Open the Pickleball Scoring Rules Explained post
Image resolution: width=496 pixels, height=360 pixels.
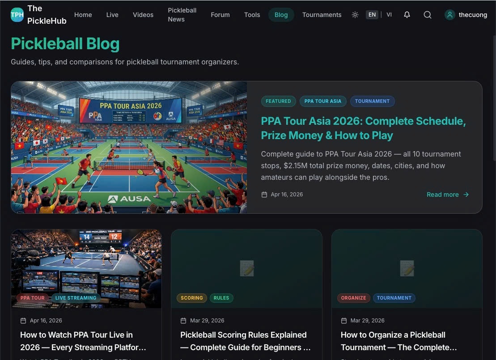pyautogui.click(x=246, y=341)
